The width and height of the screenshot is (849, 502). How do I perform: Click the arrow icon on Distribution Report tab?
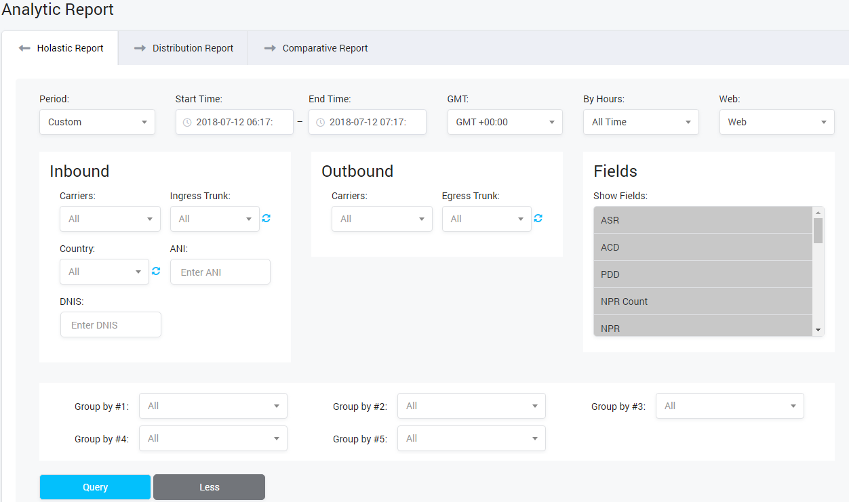(x=140, y=47)
